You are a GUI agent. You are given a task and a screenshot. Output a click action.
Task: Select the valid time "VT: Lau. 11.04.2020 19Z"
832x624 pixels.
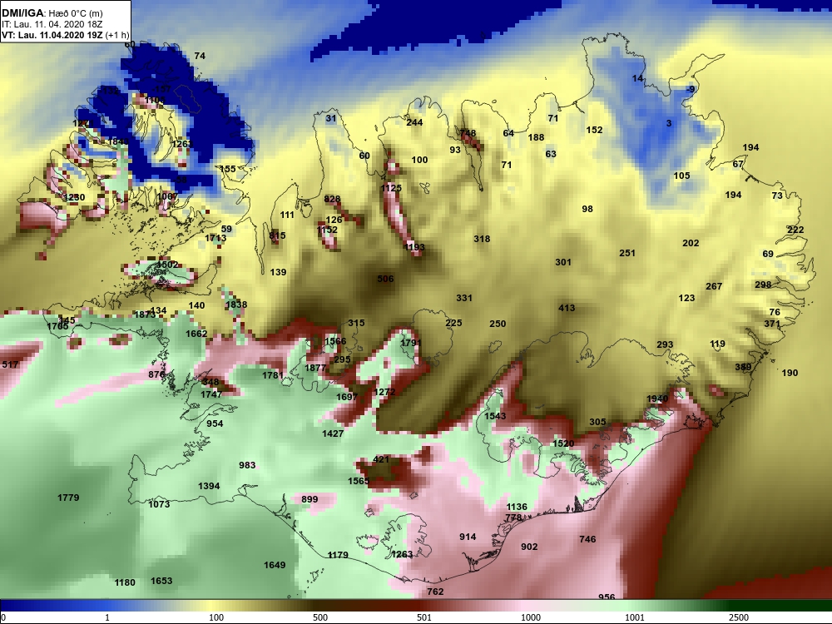click(x=52, y=36)
